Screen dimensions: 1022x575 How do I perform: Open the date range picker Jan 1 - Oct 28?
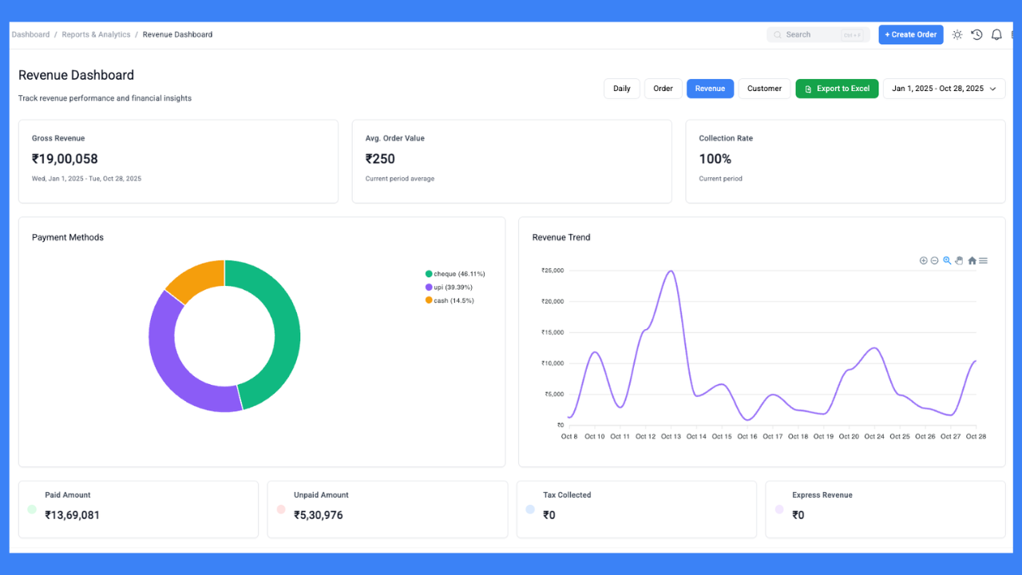(944, 89)
